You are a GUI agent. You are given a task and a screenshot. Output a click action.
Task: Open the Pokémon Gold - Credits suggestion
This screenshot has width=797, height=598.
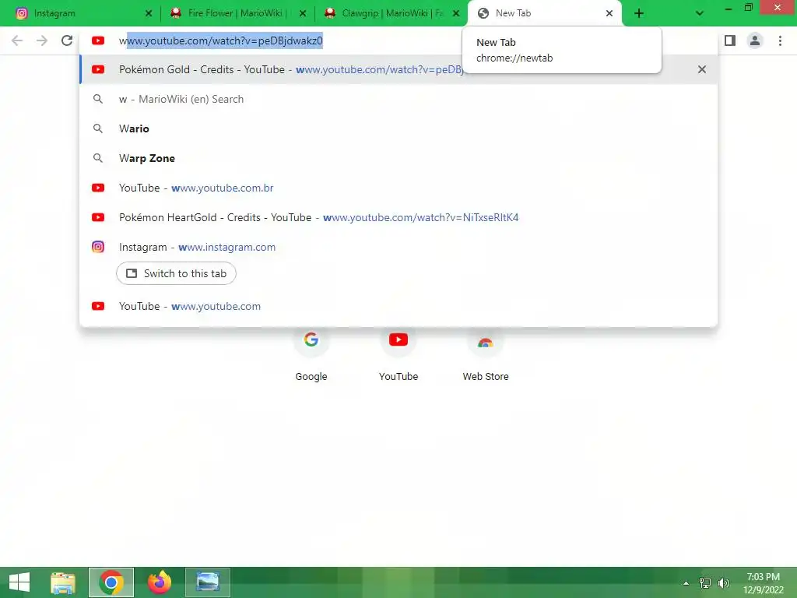(398, 69)
